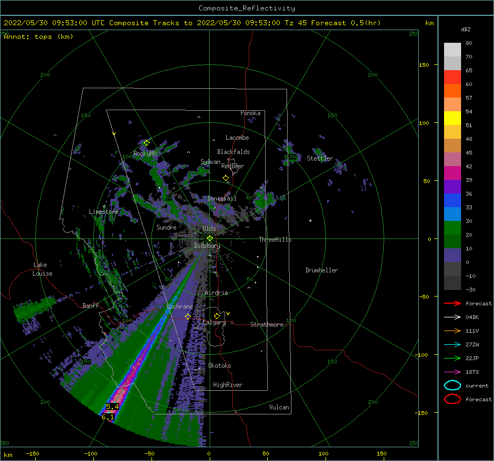Select the lightest grey swatch at scale top
This screenshot has width=494, height=461.
click(452, 50)
